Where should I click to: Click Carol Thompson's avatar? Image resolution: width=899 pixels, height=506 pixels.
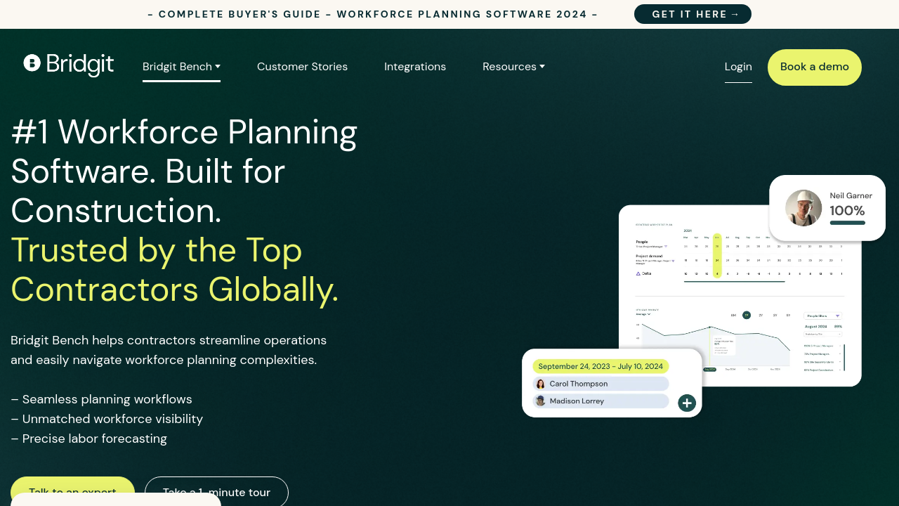(540, 384)
